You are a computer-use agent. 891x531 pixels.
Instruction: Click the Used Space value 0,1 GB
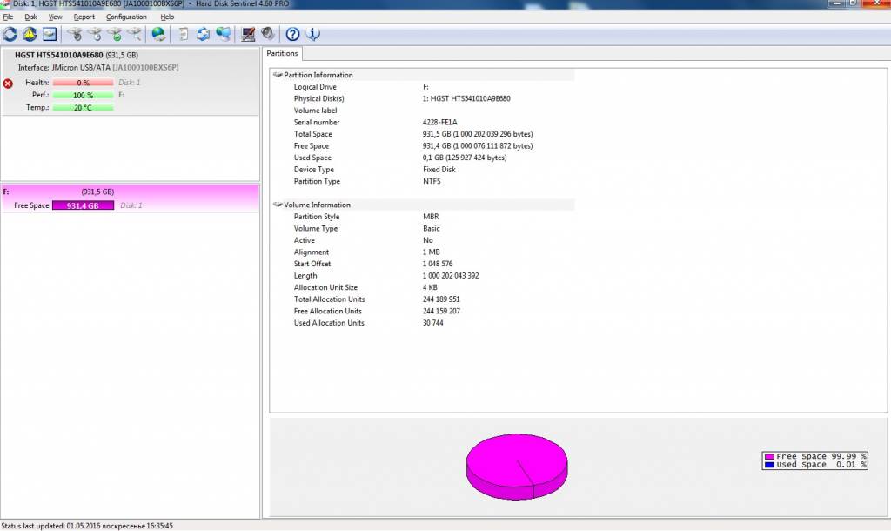(465, 158)
